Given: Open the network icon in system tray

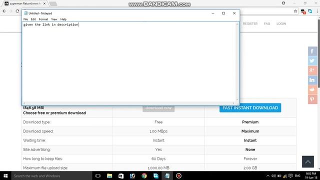Looking at the screenshot, I should pyautogui.click(x=285, y=176).
